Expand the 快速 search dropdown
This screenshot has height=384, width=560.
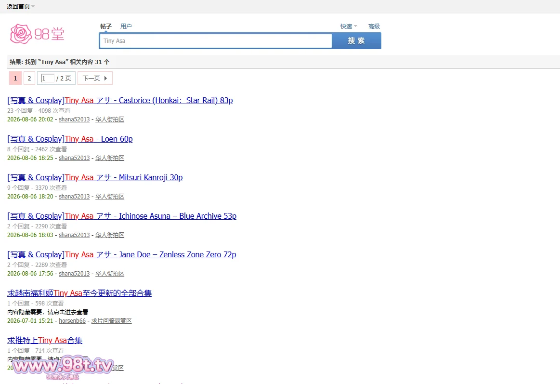tap(349, 26)
